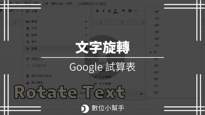
Task: Click the rotate-up icon beside 向上旋轉
Action: point(96,77)
